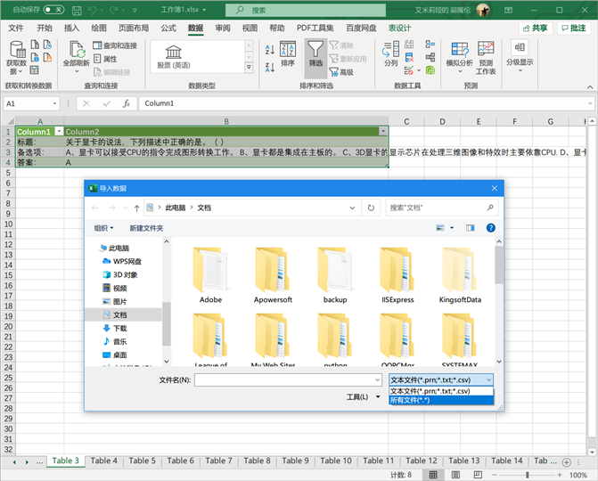598x481 pixels.
Task: Switch to the Review ribbon tab
Action: pyautogui.click(x=223, y=28)
